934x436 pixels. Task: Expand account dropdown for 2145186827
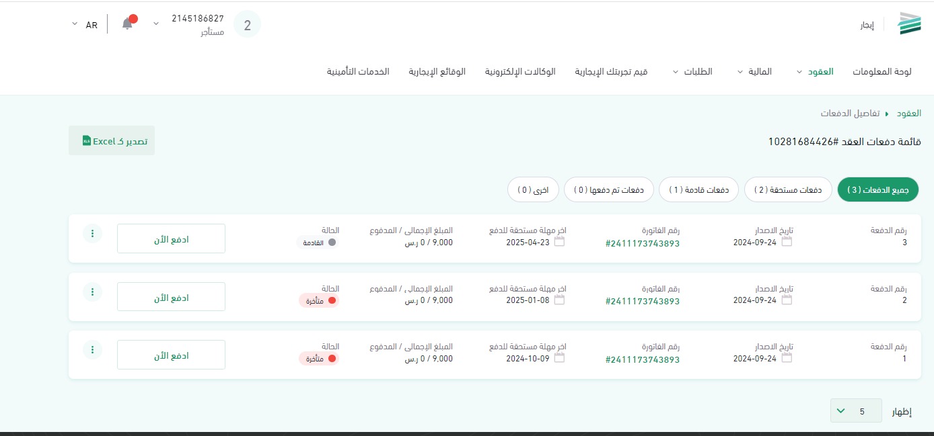pos(156,24)
